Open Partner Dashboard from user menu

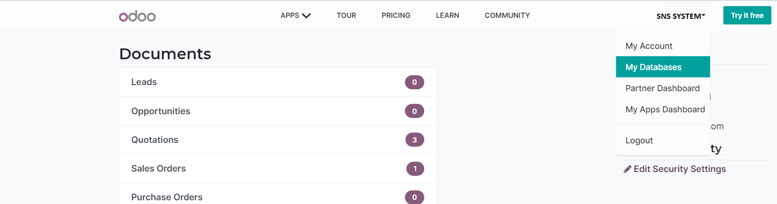[x=662, y=88]
